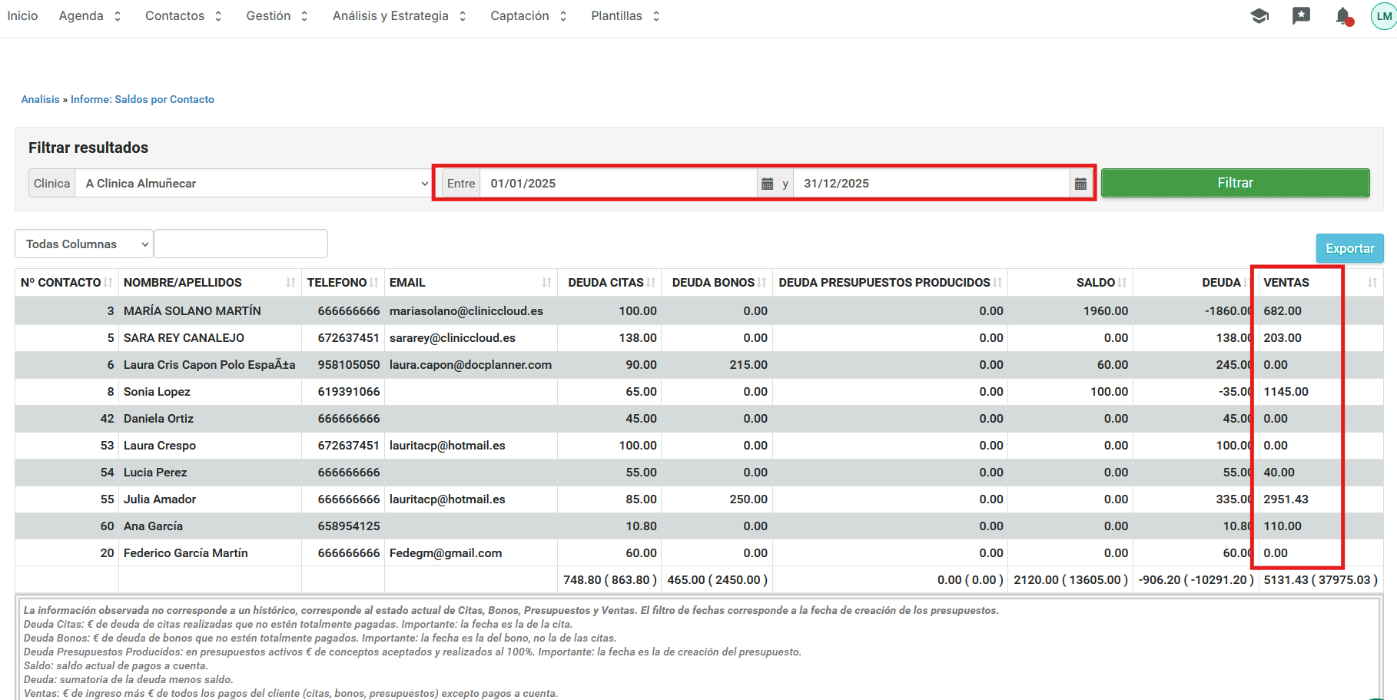Screen dimensions: 1397x700
Task: Sort table by Nº CONTACTO column
Action: click(108, 283)
